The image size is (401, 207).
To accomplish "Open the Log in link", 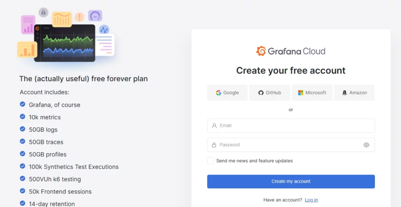I will coord(311,200).
